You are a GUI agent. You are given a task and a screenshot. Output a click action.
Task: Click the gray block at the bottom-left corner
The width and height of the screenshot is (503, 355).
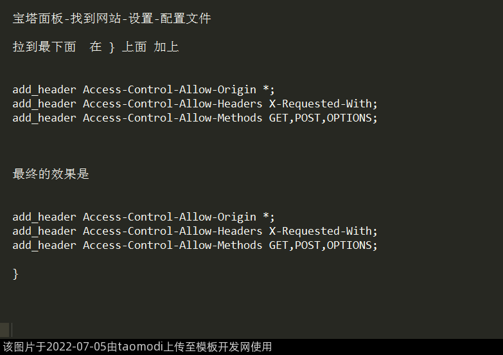(x=4, y=330)
